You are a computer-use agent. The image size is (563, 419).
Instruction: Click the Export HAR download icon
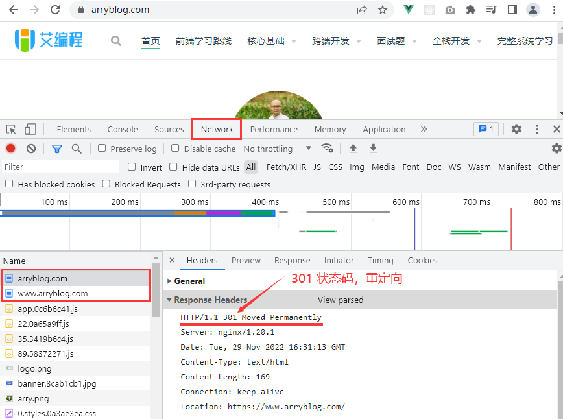click(x=373, y=148)
